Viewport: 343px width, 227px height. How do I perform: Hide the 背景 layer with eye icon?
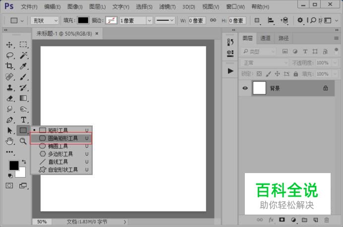(x=245, y=88)
